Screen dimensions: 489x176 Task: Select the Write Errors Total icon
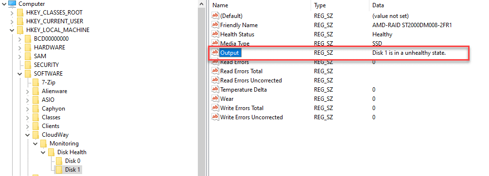(215, 108)
